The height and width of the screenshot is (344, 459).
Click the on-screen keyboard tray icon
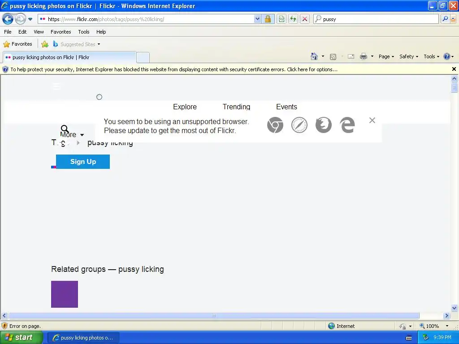coord(409,338)
